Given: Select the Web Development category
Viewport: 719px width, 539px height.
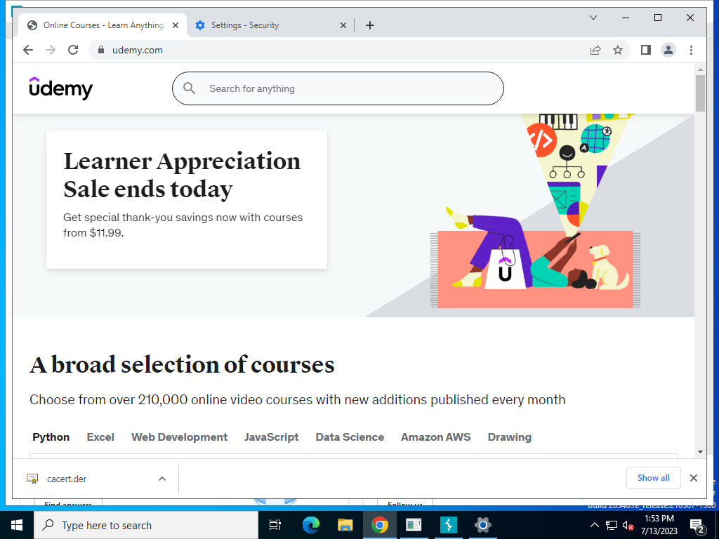Looking at the screenshot, I should pos(179,437).
